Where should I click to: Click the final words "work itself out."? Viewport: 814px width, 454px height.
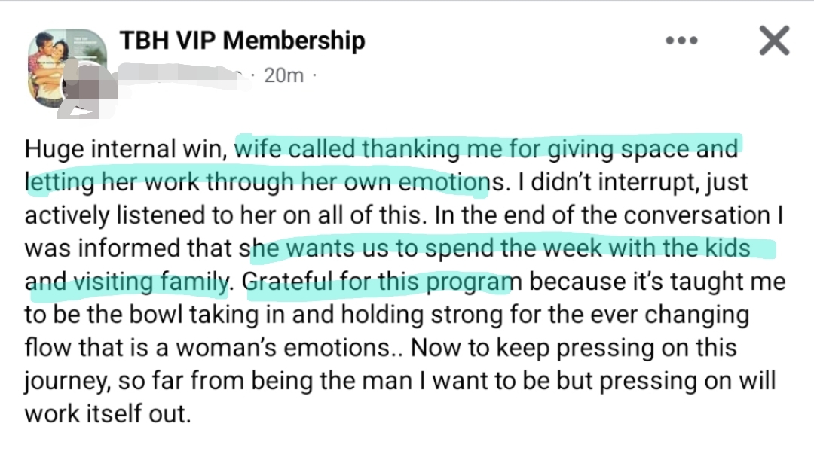point(107,413)
